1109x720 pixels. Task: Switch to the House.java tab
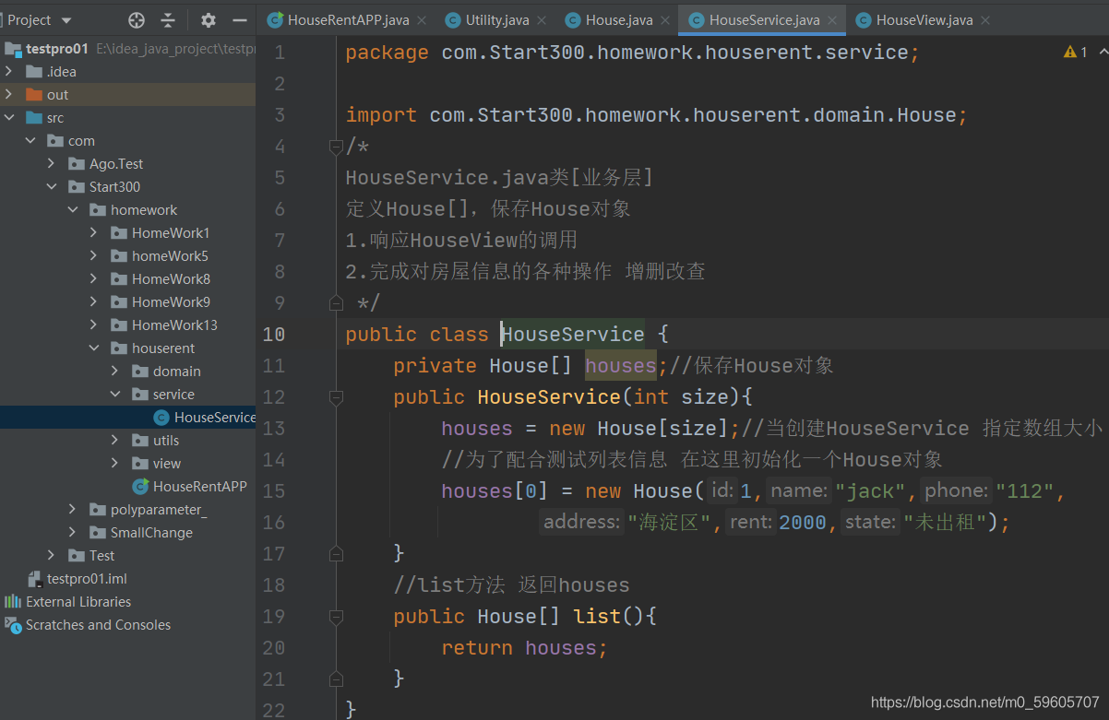(609, 20)
